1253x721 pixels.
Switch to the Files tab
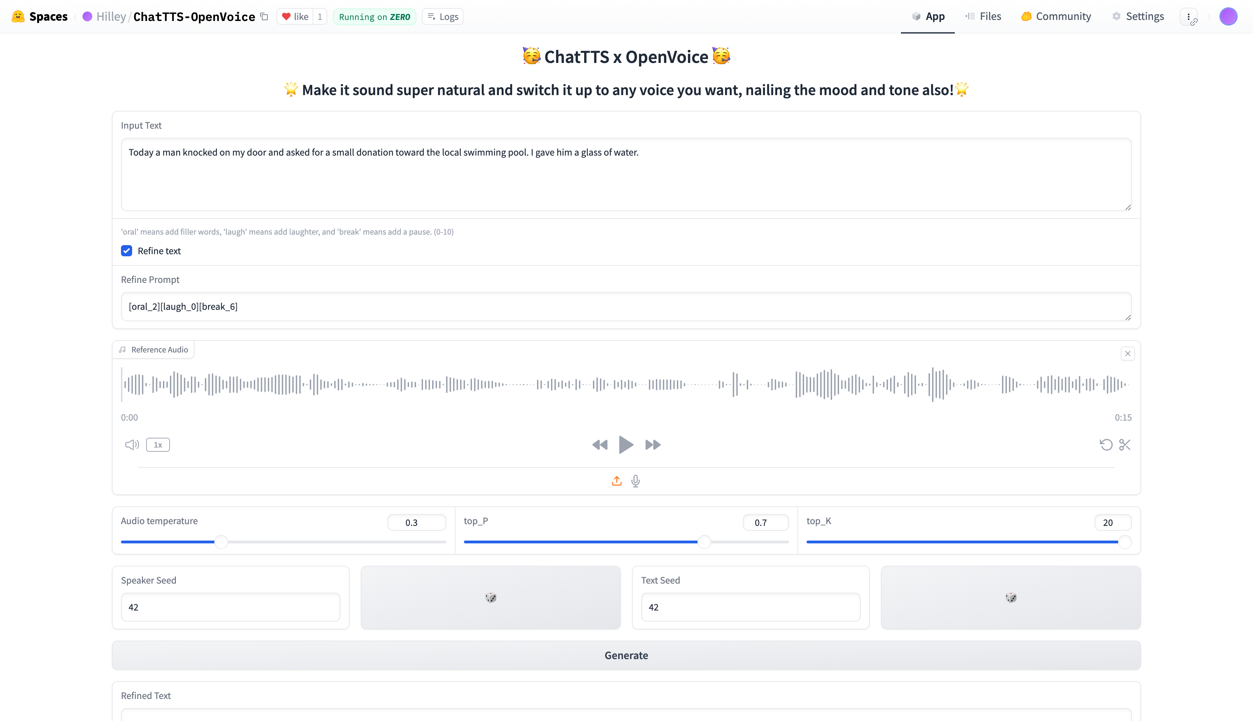(983, 17)
